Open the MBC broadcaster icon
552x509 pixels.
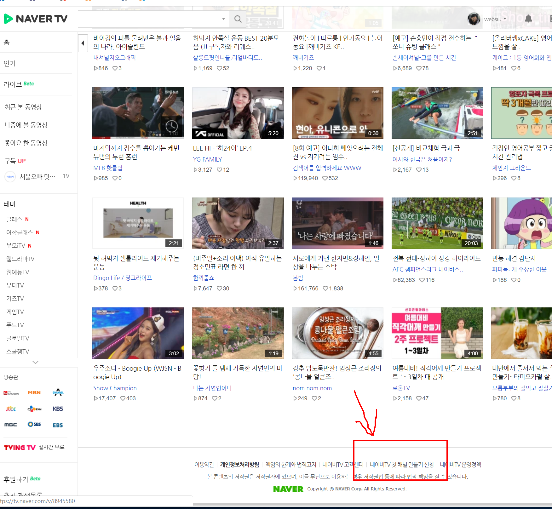pos(11,425)
